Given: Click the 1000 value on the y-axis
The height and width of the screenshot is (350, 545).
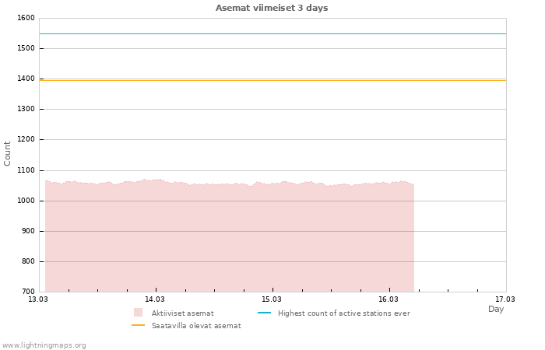Looking at the screenshot, I should click(x=26, y=201).
